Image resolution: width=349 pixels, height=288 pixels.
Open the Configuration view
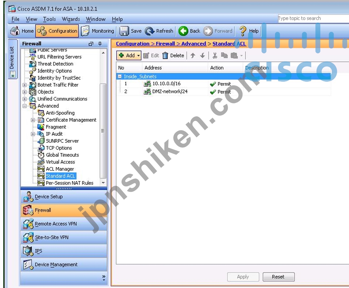(57, 31)
